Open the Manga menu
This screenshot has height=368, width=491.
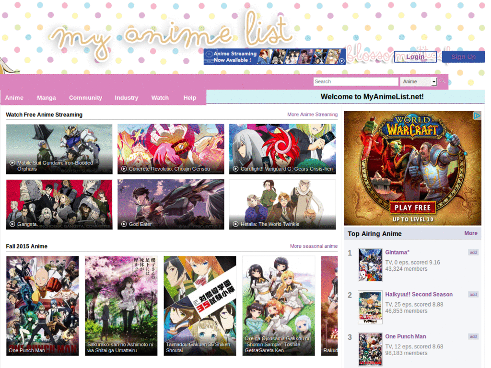tap(47, 98)
